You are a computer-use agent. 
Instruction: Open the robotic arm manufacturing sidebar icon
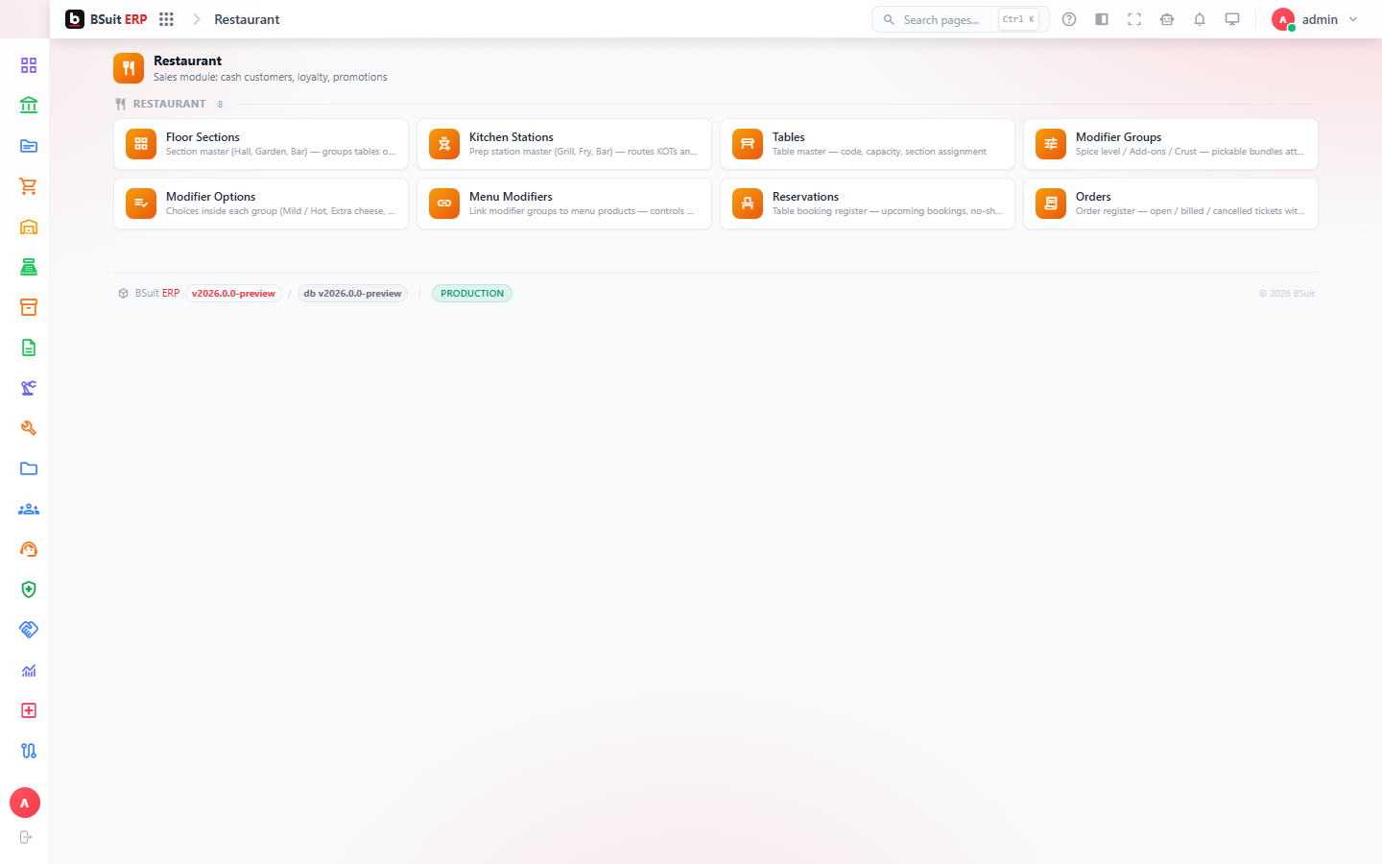click(29, 388)
